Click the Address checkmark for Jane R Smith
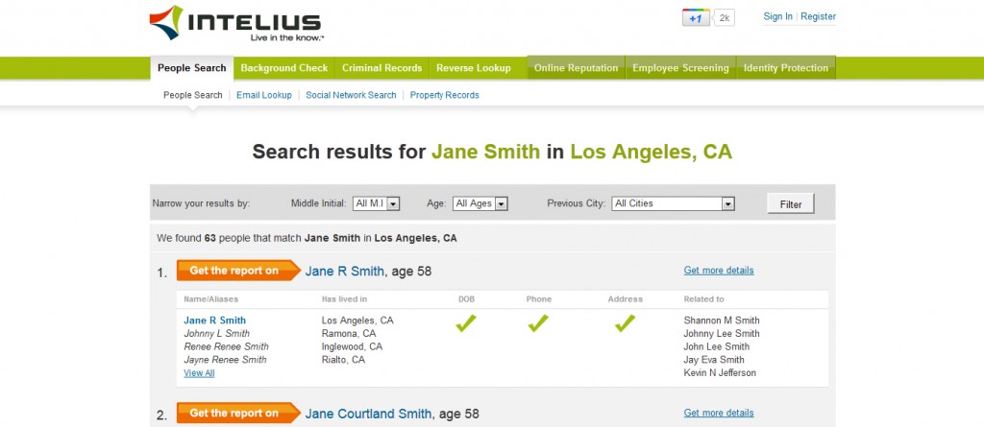Screen dimensions: 984x427 [x=625, y=323]
